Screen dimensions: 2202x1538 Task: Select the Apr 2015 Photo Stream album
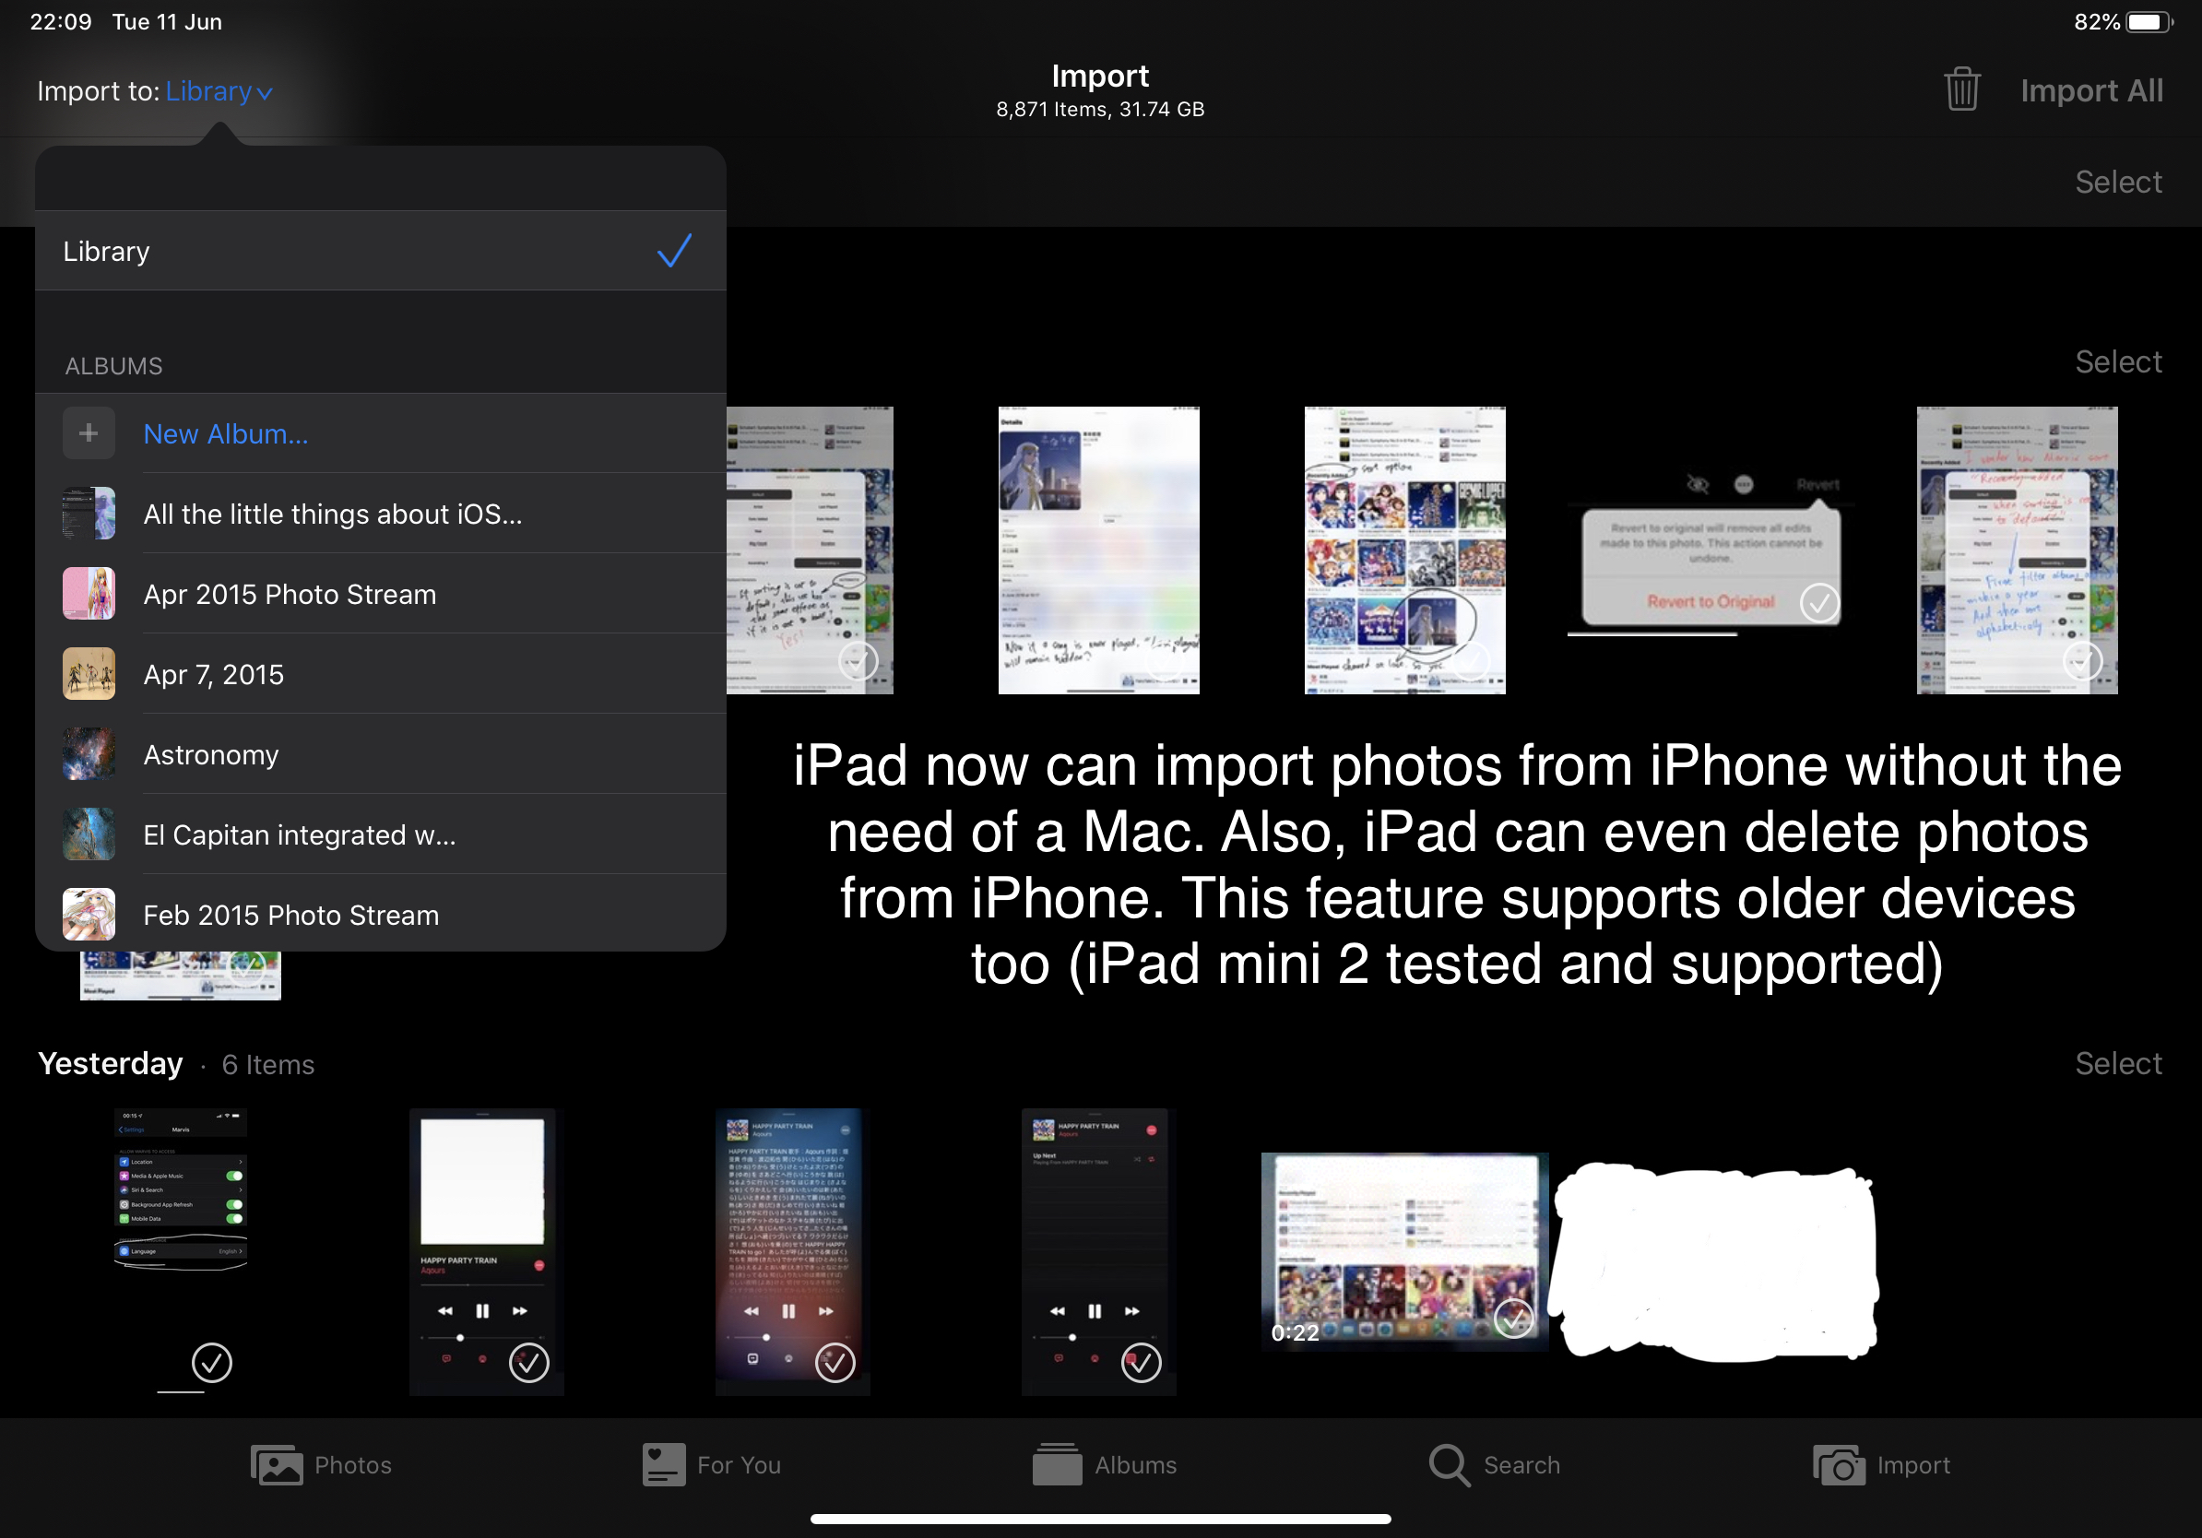[380, 594]
